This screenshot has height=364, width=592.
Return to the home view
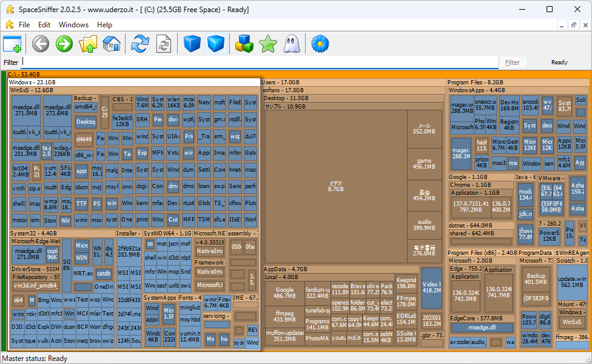(112, 44)
